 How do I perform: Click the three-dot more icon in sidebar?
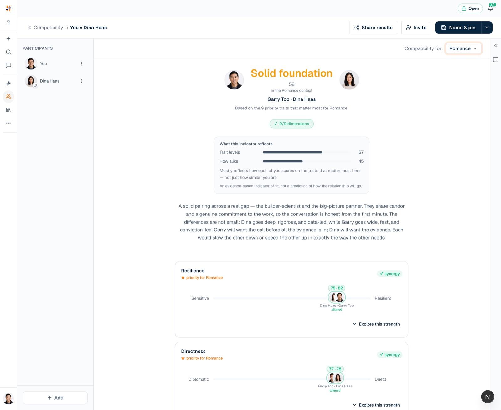tap(8, 123)
